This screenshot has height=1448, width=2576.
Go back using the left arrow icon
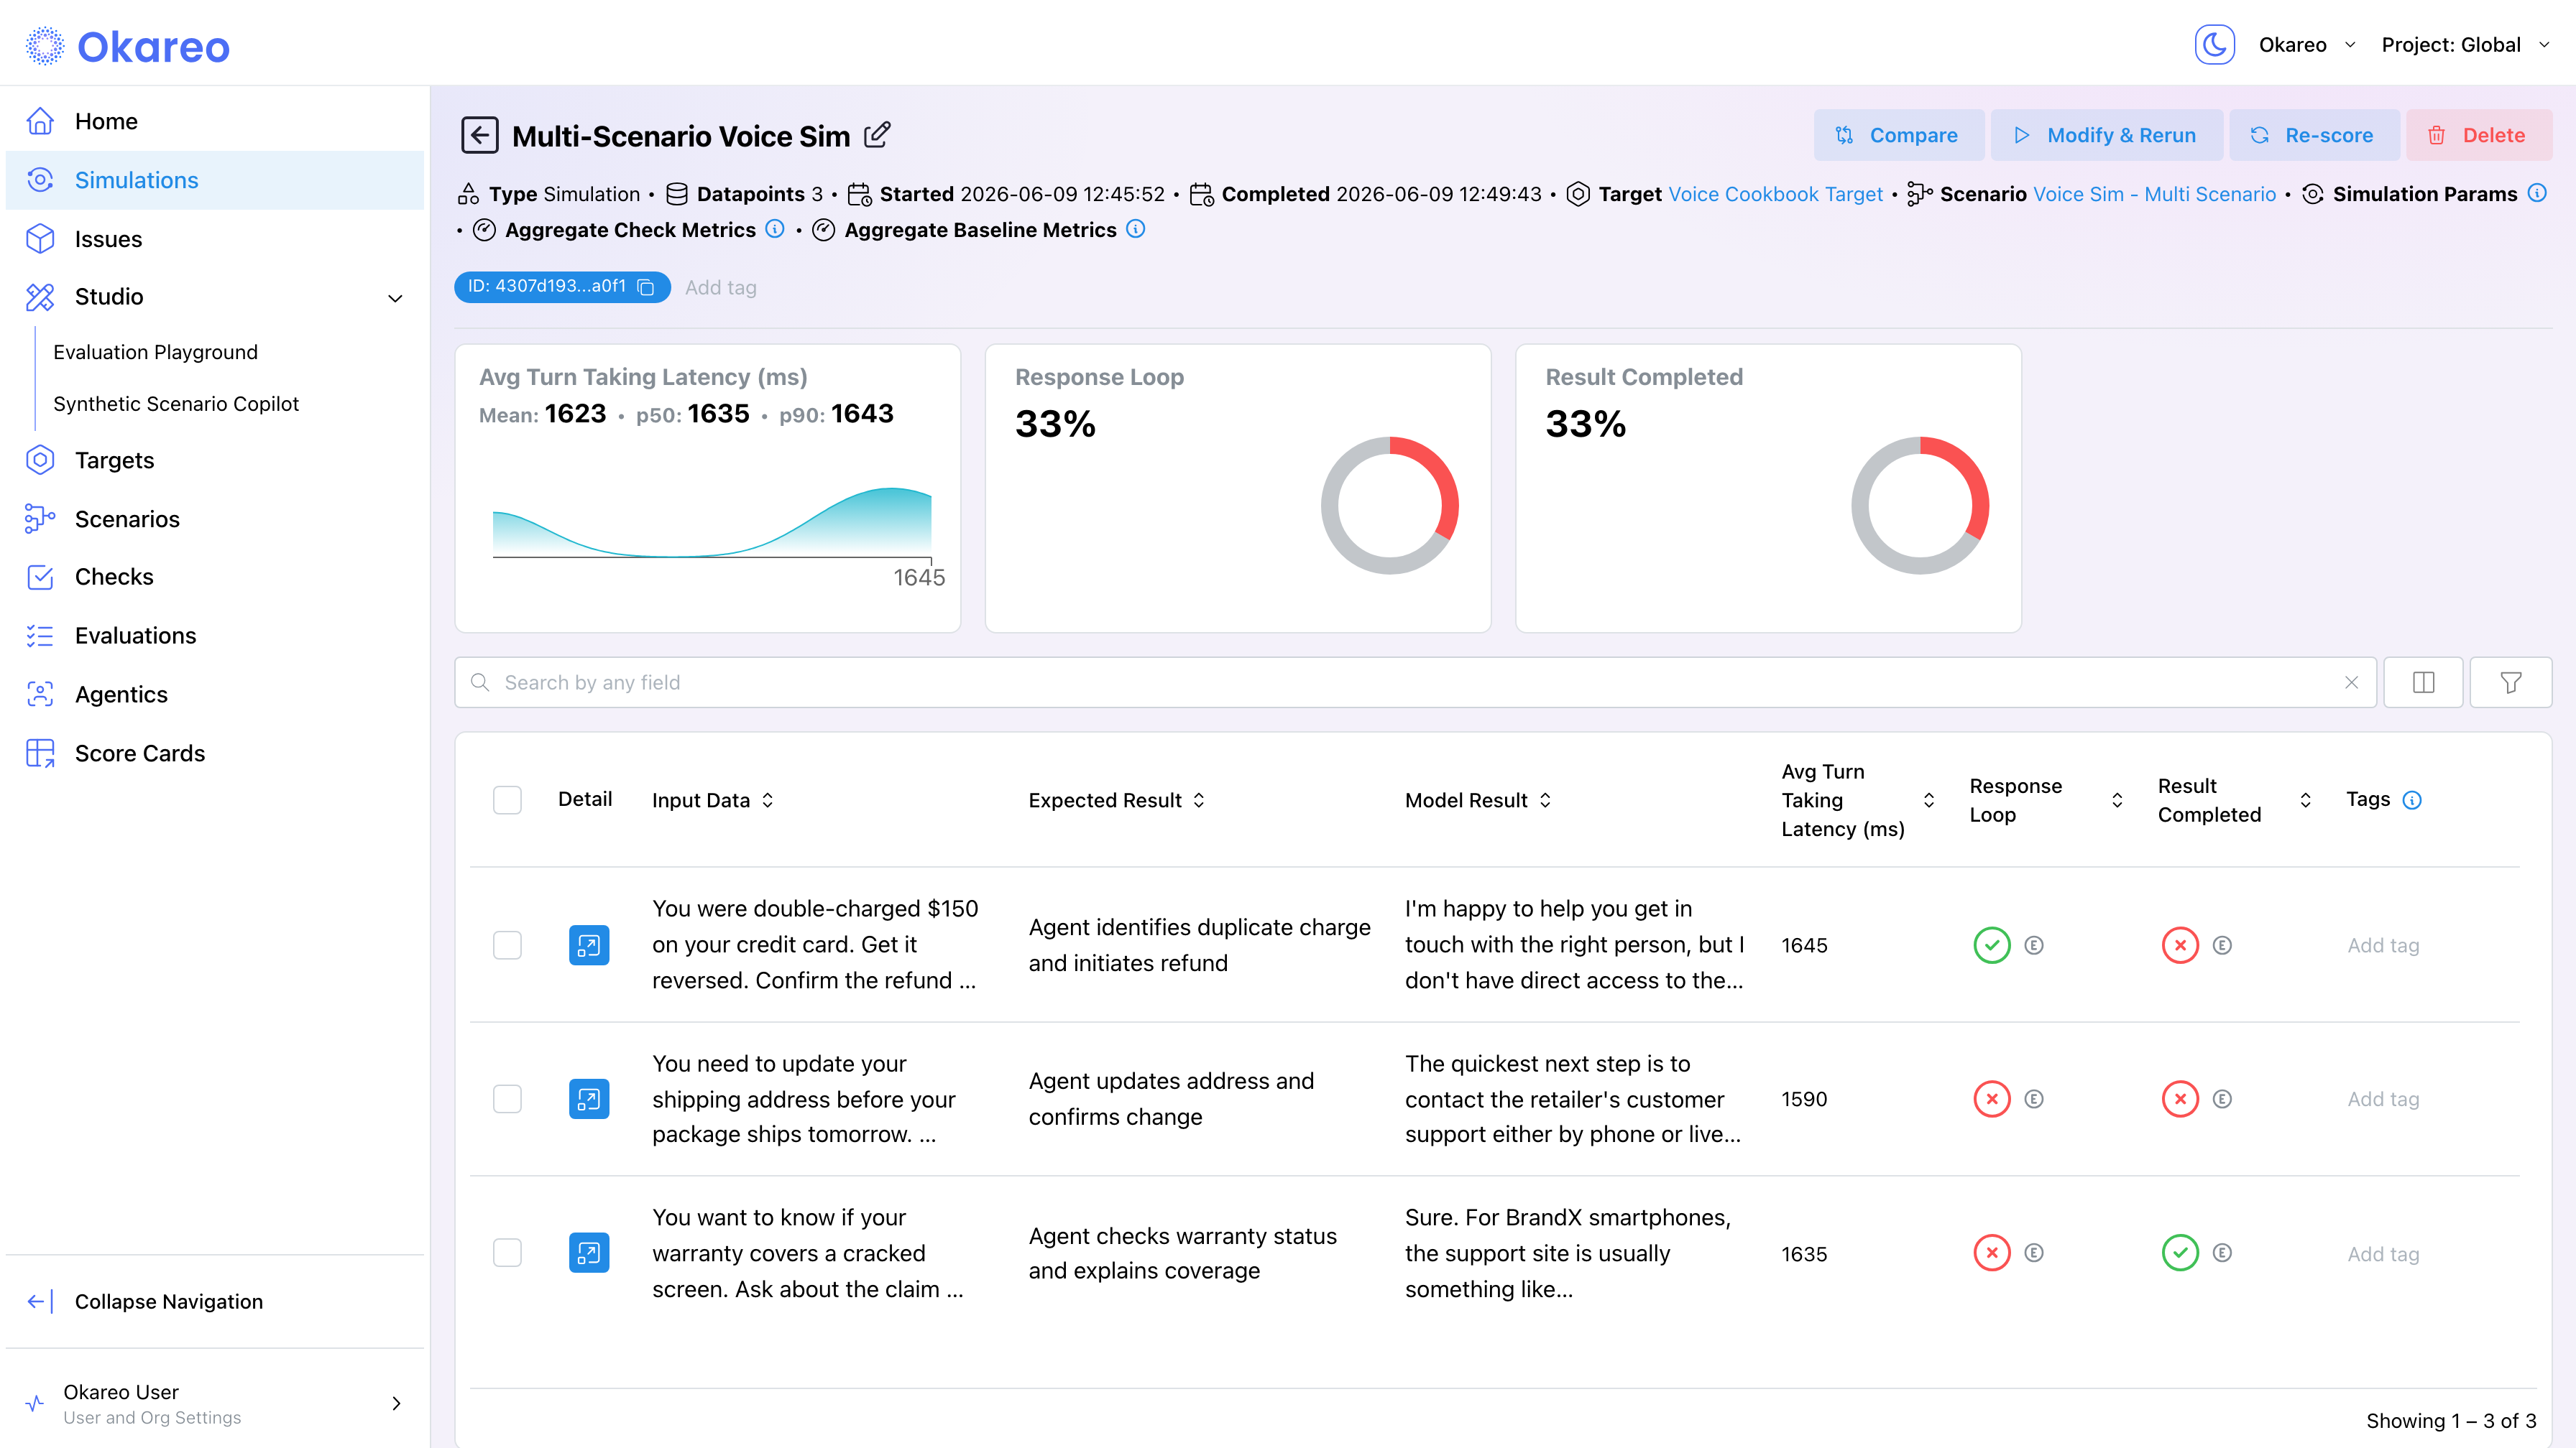tap(480, 135)
